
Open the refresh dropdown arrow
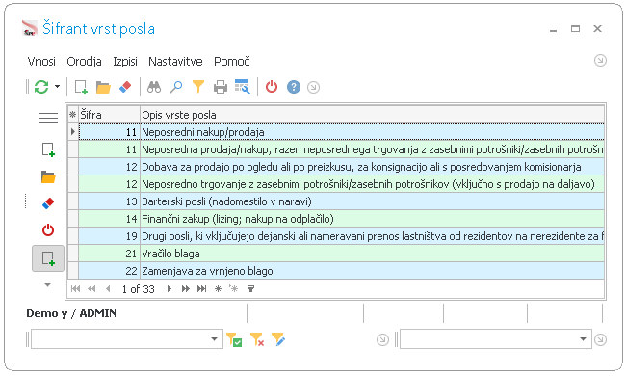point(57,87)
